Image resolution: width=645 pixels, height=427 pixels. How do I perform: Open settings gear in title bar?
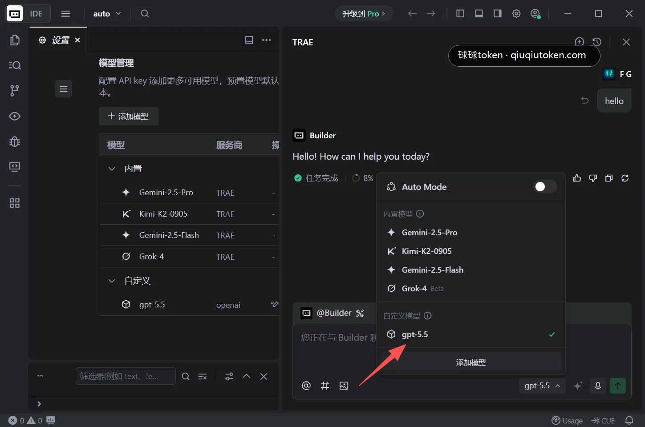point(516,14)
